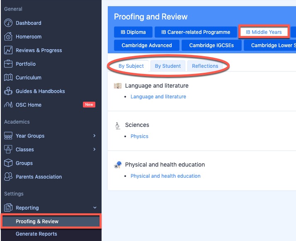
Task: Click the General section label
Action: (13, 9)
